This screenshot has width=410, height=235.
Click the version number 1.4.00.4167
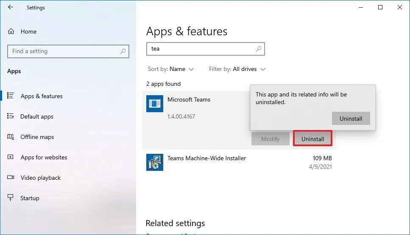[x=181, y=116]
